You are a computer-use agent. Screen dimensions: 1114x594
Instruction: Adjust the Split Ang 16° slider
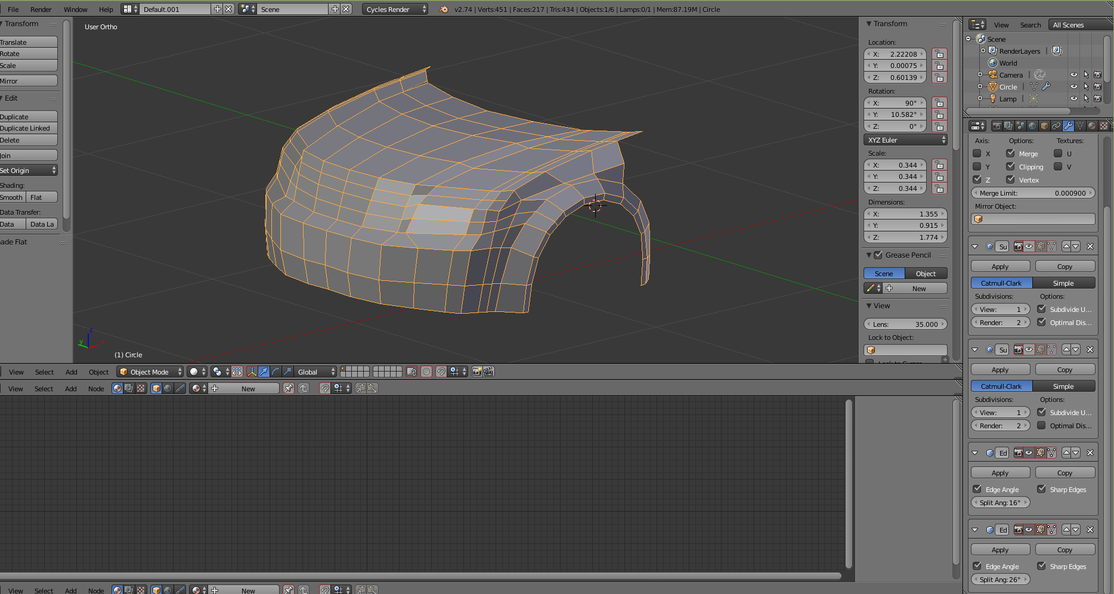tap(1000, 502)
